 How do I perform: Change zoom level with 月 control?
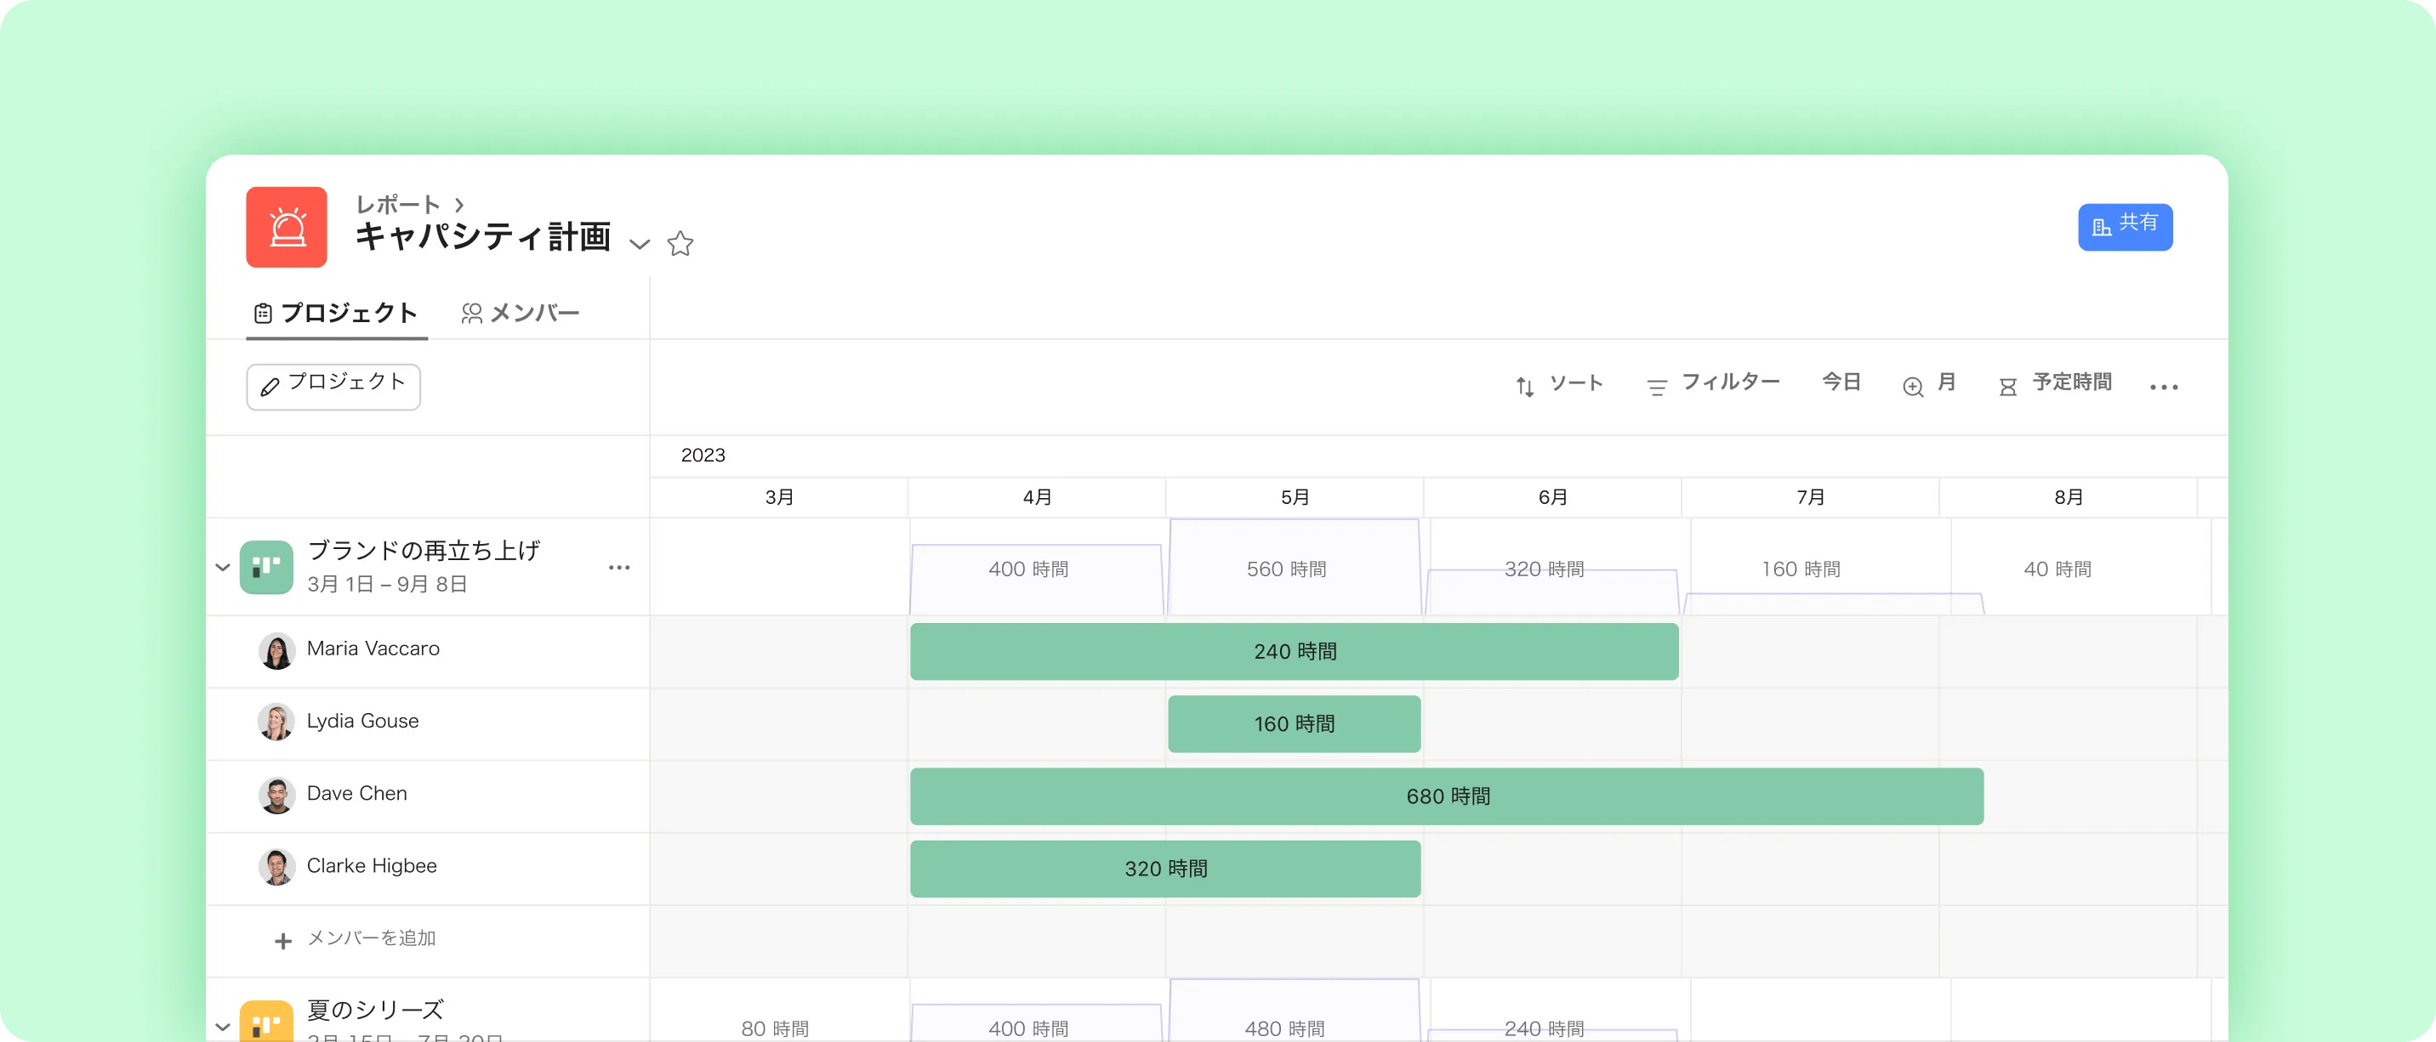(x=1929, y=383)
